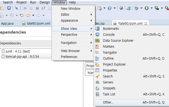The image size is (169, 107).
Task: Show the Project Explorer view
Action: (132, 64)
